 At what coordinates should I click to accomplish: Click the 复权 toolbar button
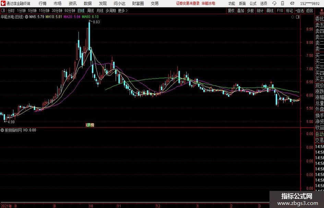[x=231, y=11]
